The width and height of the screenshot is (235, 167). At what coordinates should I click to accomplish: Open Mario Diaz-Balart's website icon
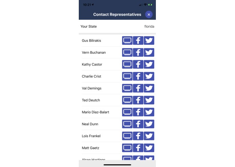pyautogui.click(x=127, y=112)
